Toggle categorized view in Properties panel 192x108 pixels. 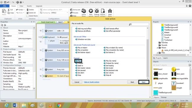coord(2,25)
